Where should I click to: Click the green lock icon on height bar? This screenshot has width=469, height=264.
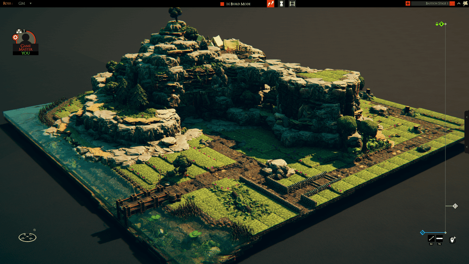[437, 24]
